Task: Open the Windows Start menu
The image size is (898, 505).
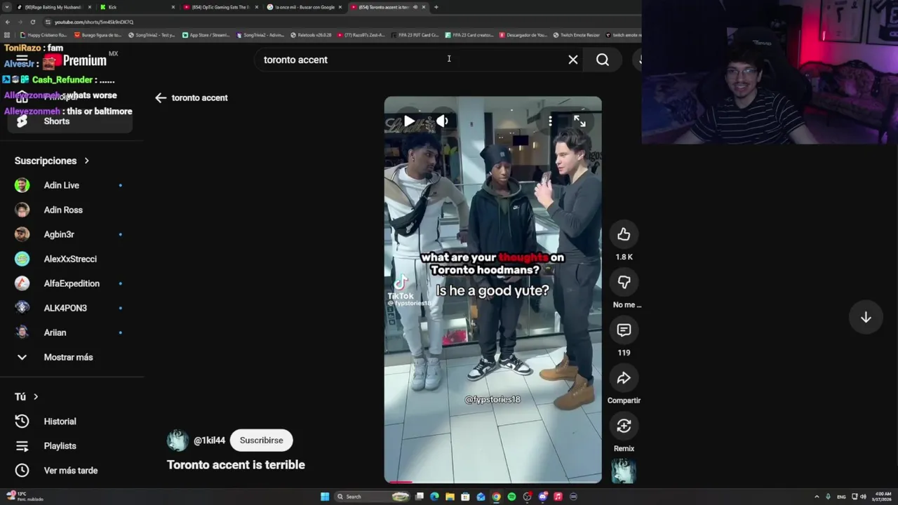Action: click(325, 497)
